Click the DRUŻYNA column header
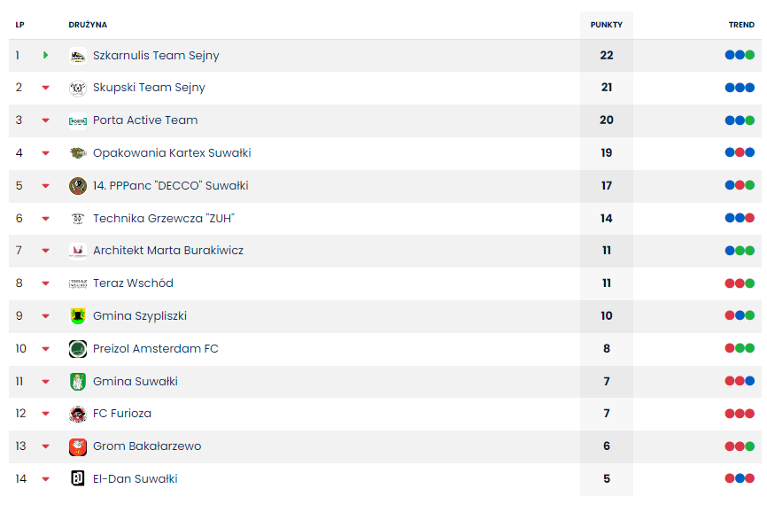 click(x=88, y=25)
